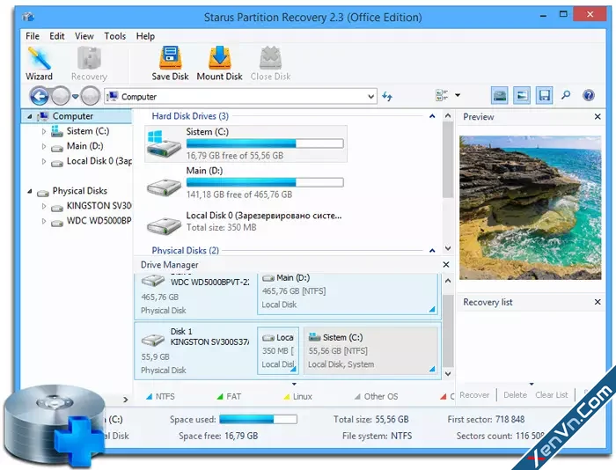Open the Tools menu
Screen dimensions: 616x470
click(114, 36)
